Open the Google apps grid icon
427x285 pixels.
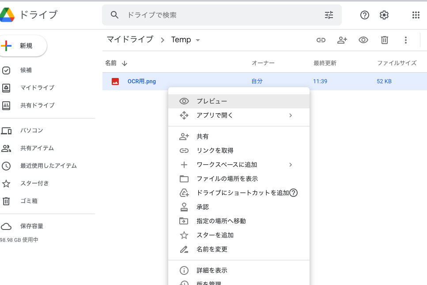(x=416, y=15)
